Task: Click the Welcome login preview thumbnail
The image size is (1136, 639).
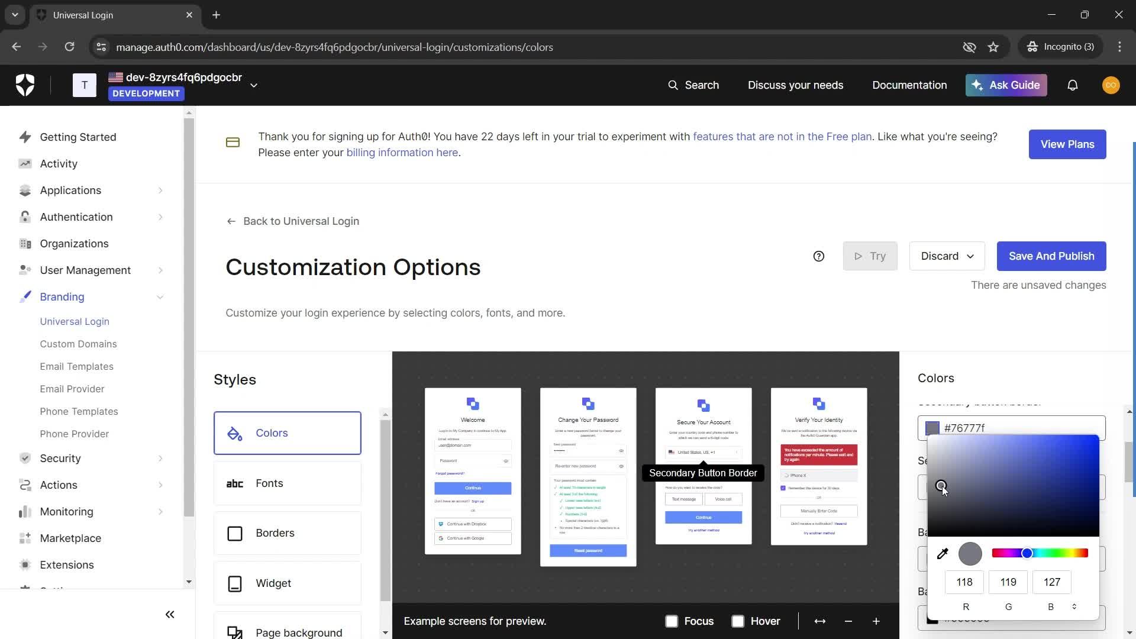Action: [x=473, y=471]
